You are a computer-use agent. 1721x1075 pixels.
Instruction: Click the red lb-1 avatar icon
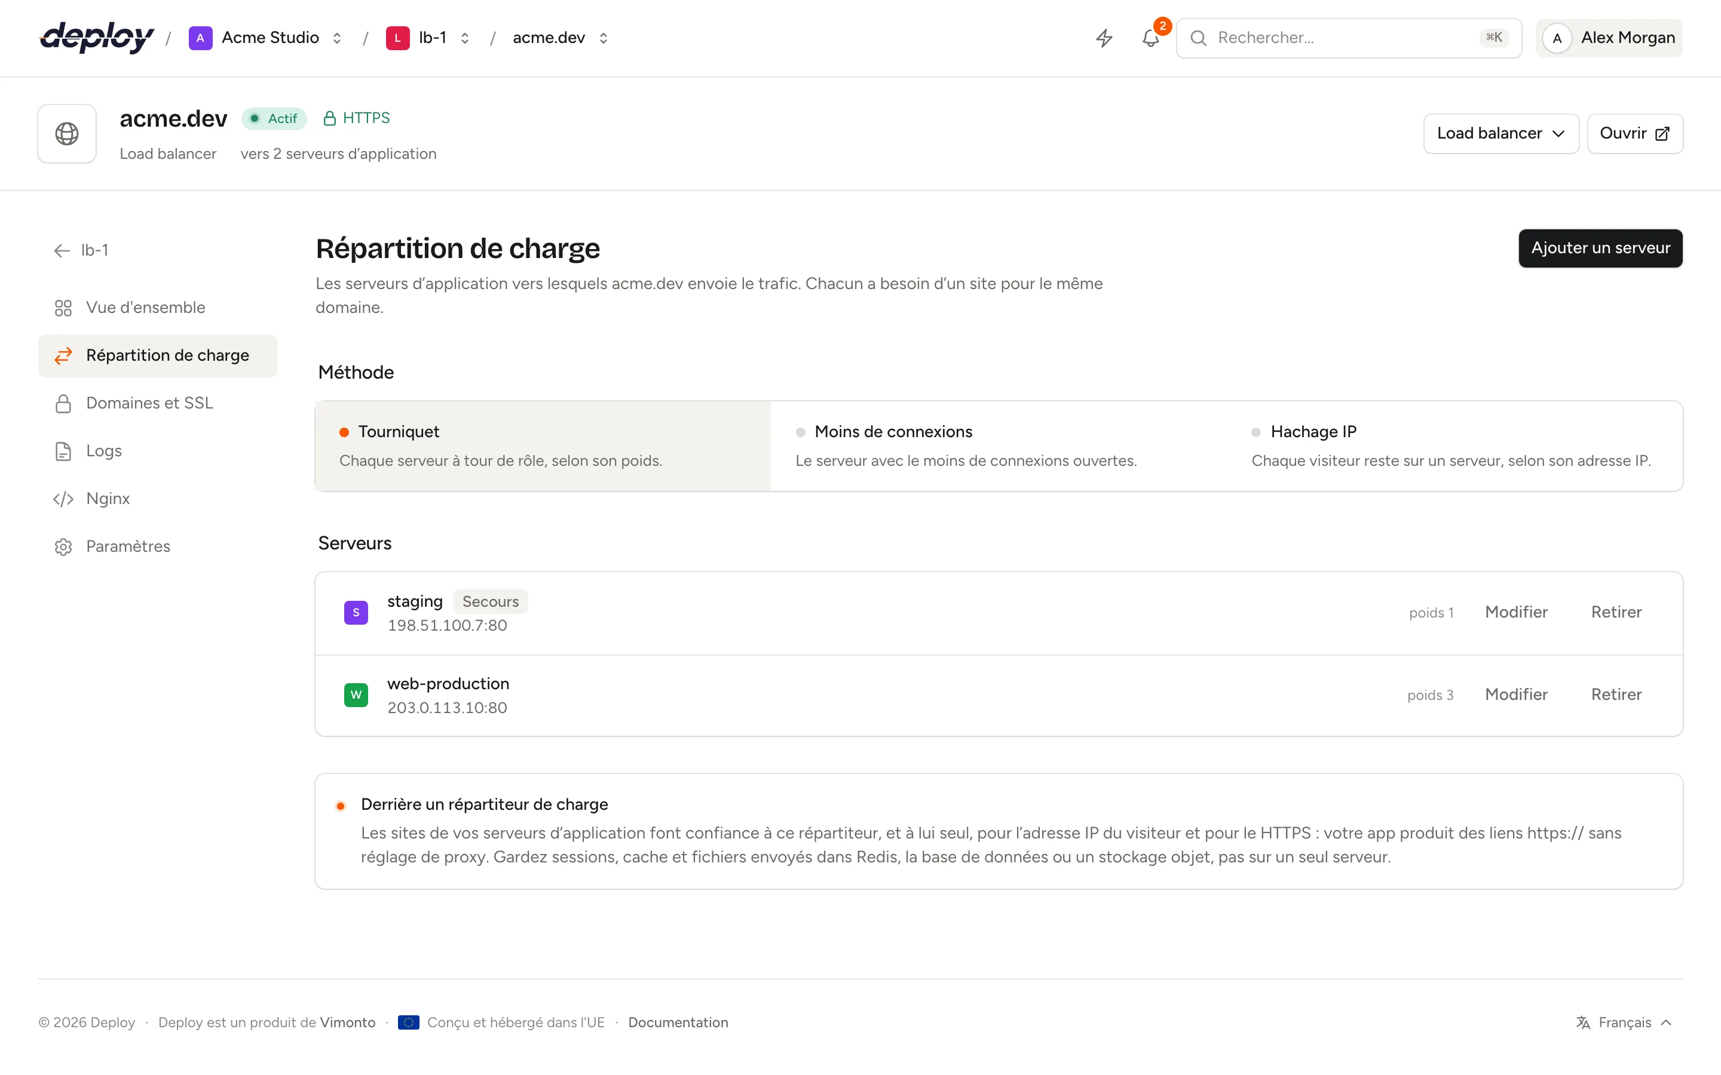coord(397,38)
